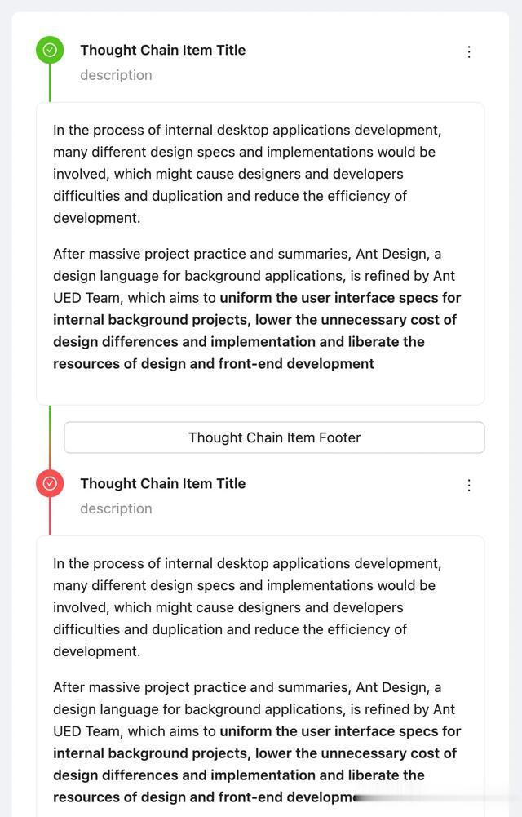
Task: Click the Thought Chain Item Footer button
Action: click(x=274, y=437)
